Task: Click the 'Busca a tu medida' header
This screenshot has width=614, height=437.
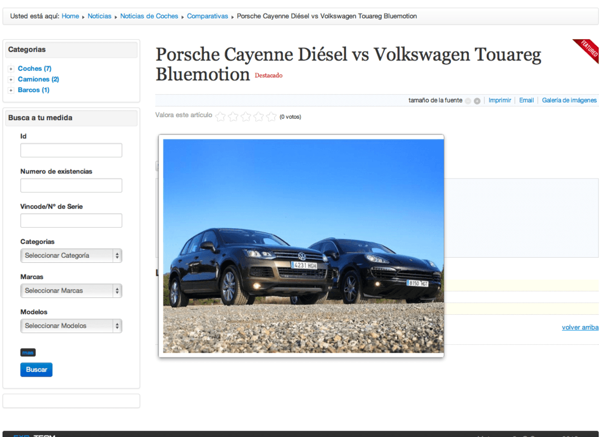Action: (71, 118)
